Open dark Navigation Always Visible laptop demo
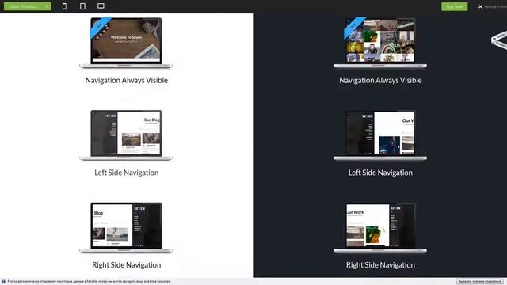507x285 pixels. point(380,43)
